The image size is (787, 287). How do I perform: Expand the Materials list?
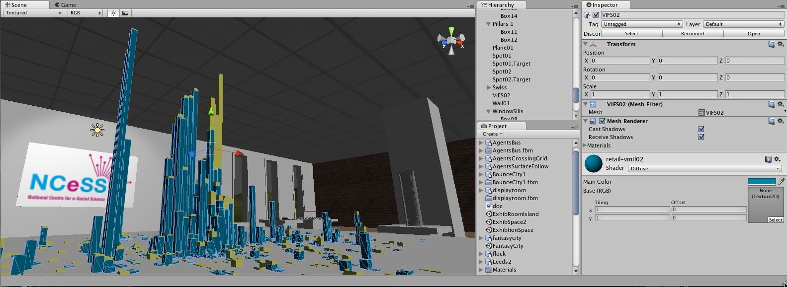click(585, 145)
